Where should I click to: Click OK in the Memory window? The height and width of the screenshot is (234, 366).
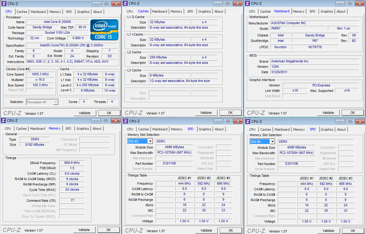tap(108, 230)
